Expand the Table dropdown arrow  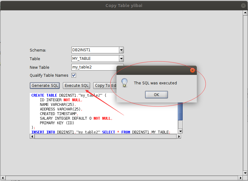coord(121,59)
